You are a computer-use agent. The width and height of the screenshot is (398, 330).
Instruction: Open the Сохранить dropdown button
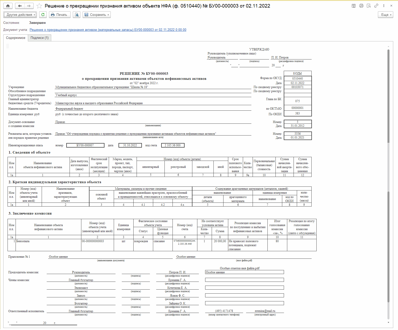coord(97,15)
